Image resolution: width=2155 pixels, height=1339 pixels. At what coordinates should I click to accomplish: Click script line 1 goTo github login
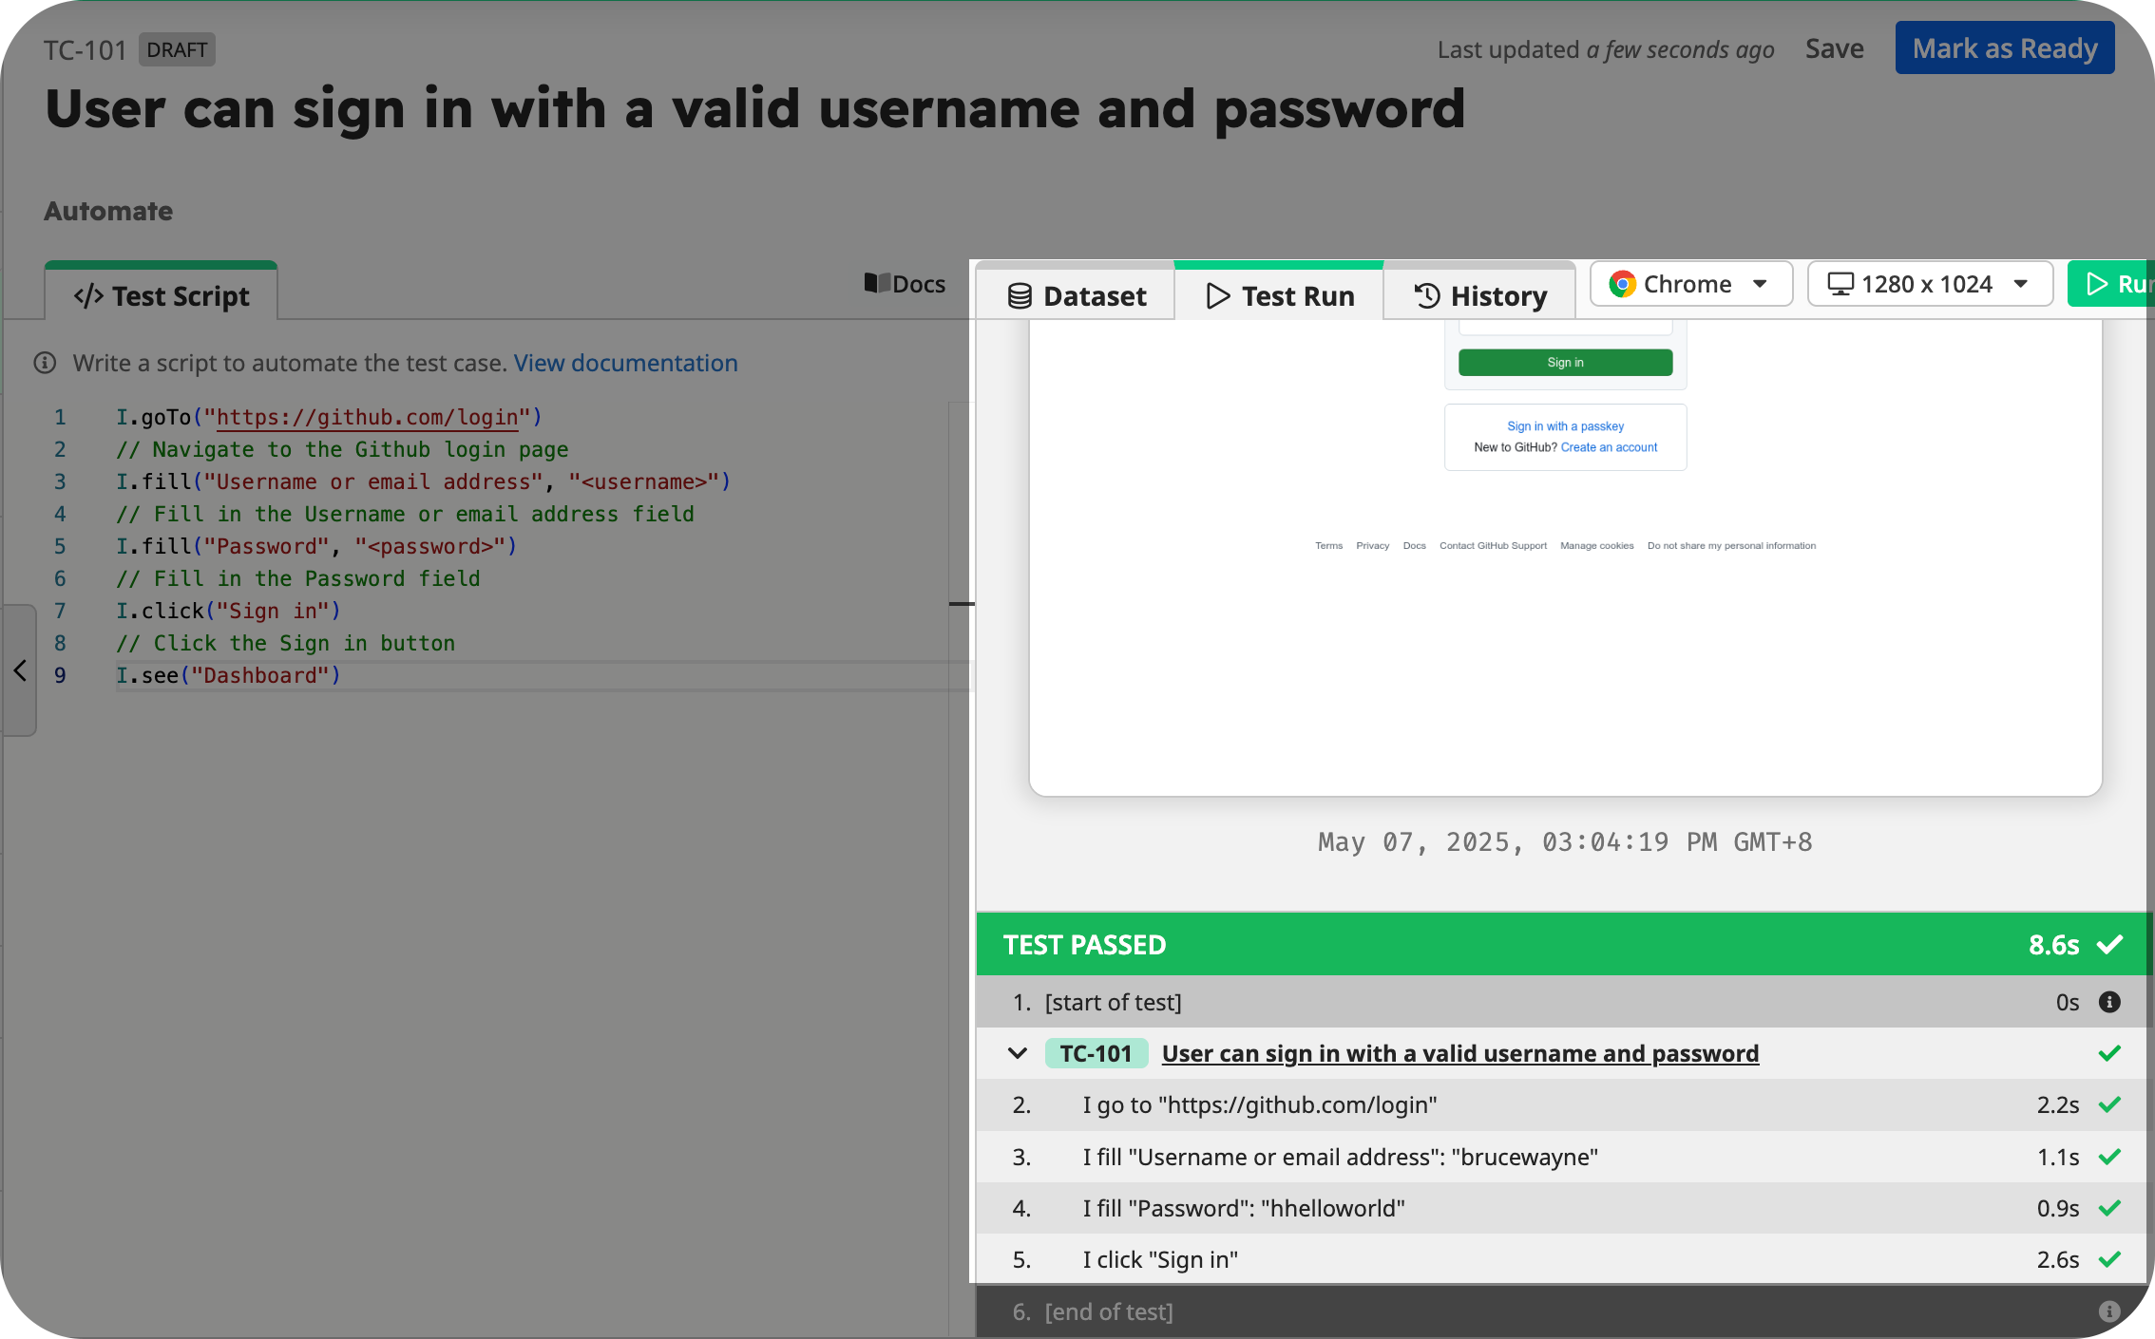(x=329, y=417)
